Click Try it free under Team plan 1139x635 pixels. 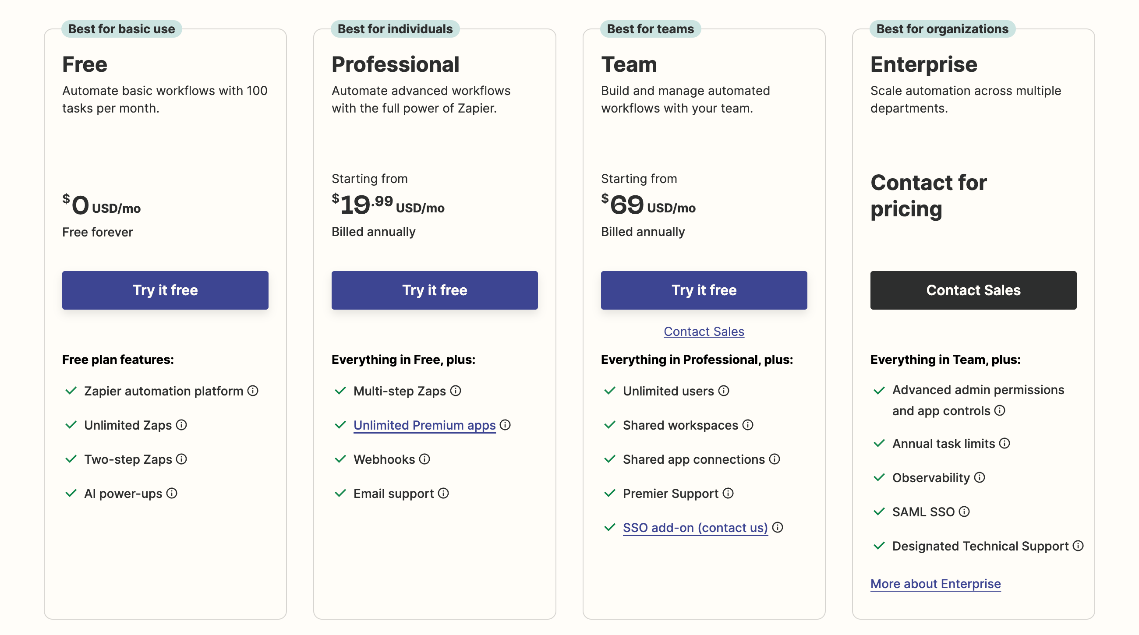[704, 290]
